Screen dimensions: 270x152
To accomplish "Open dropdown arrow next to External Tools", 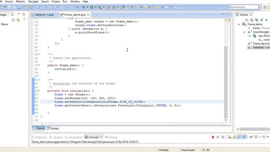I will (104, 7).
